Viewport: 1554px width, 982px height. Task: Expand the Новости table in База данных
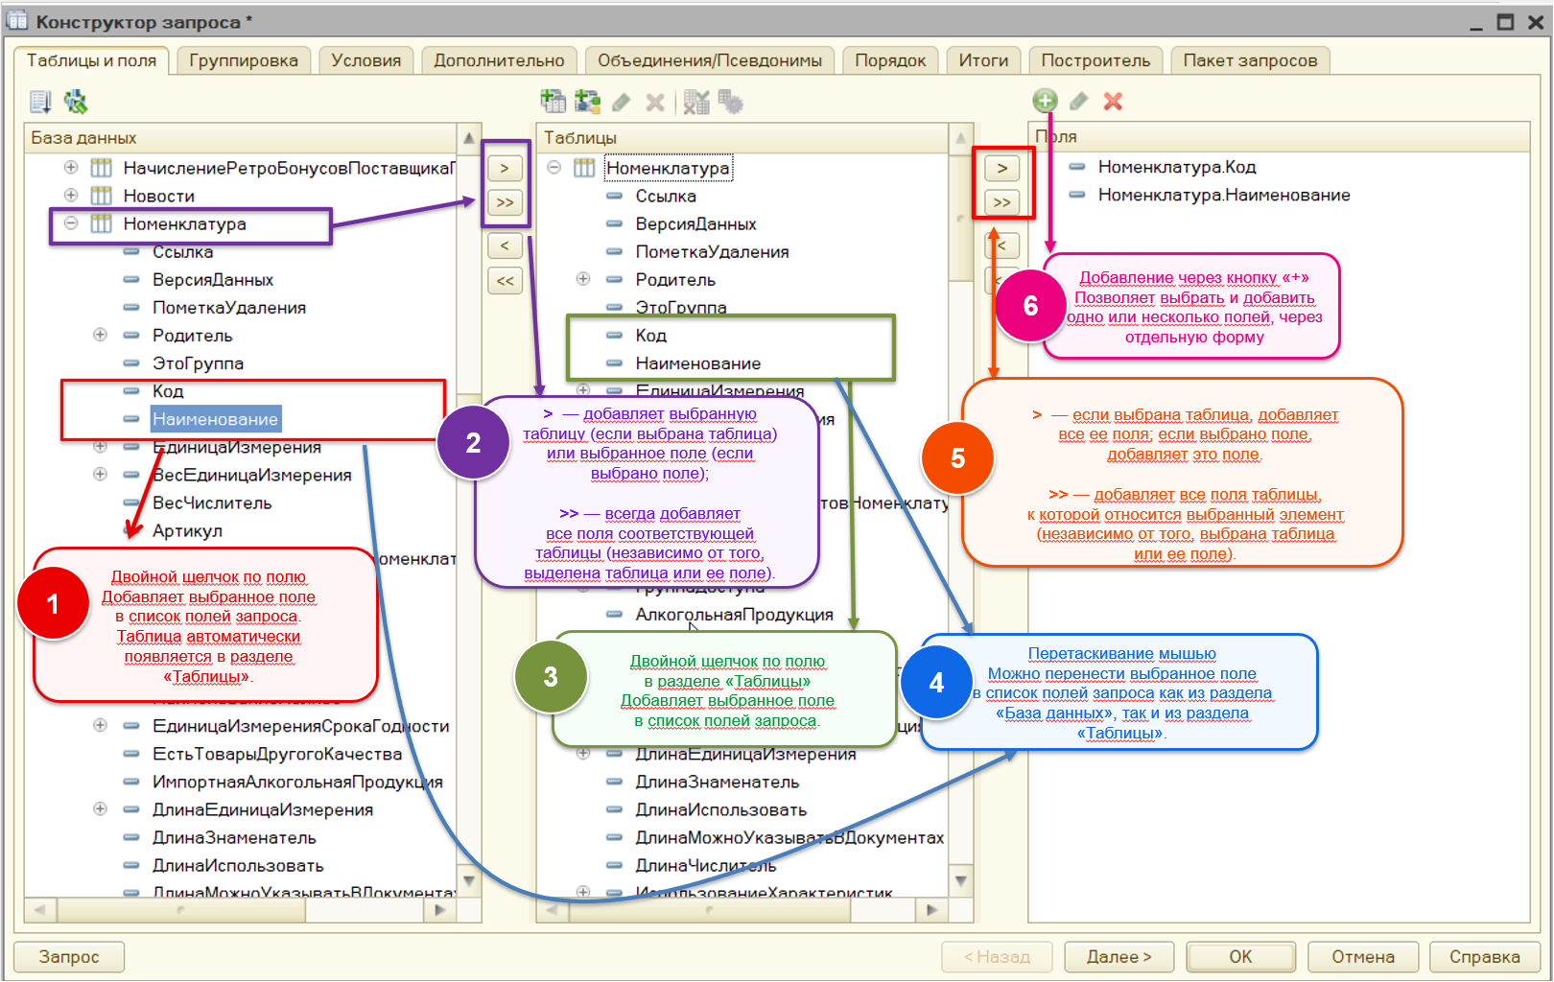coord(71,195)
